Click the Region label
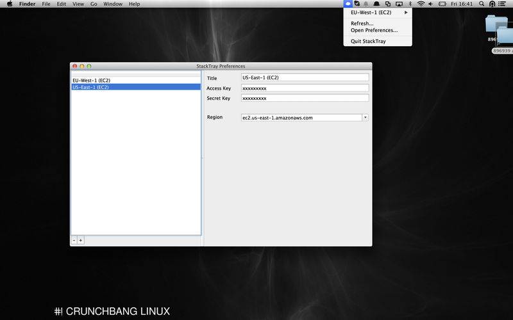 tap(215, 117)
